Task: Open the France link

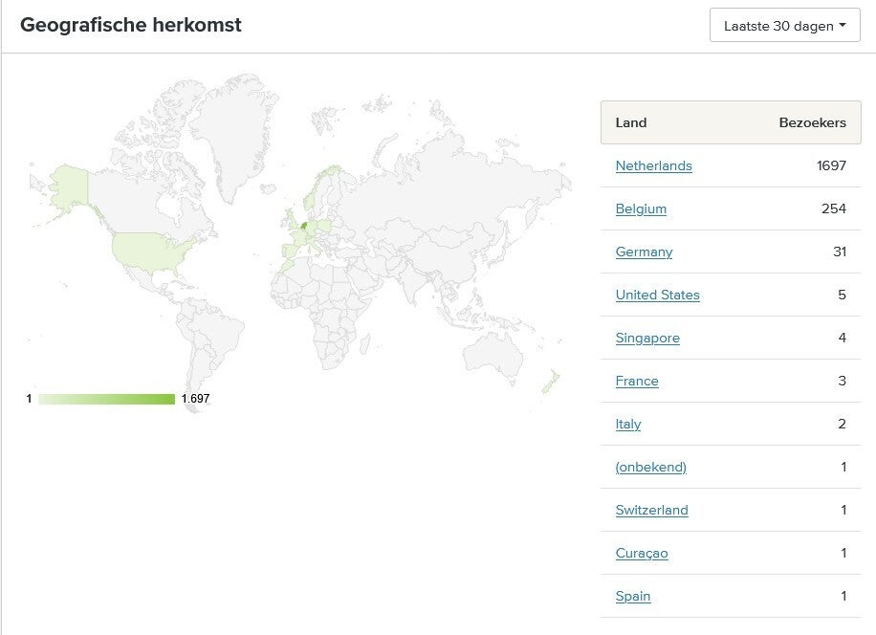Action: tap(637, 381)
